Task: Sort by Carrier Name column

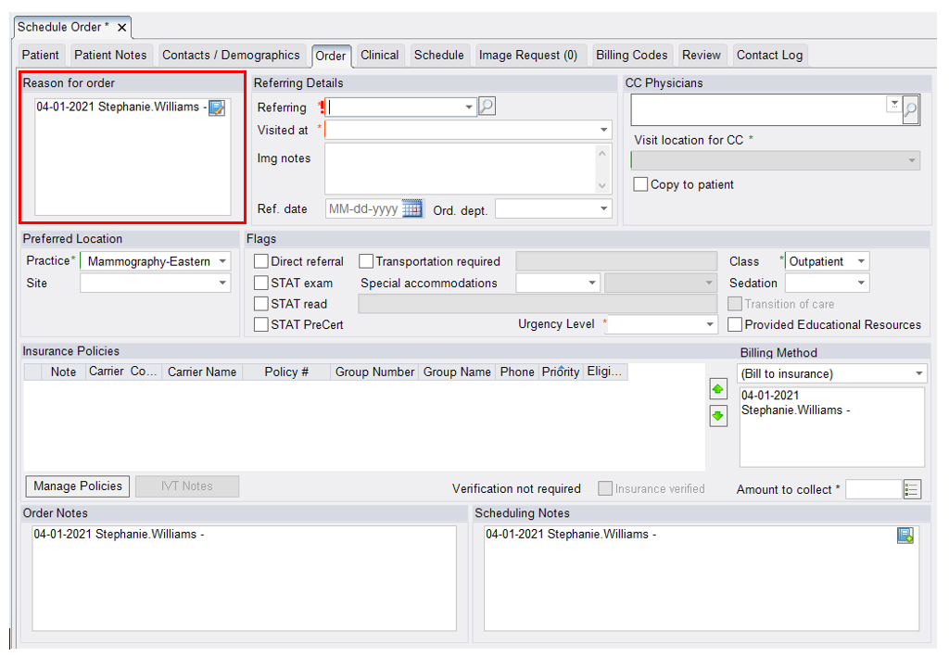Action: pyautogui.click(x=202, y=372)
